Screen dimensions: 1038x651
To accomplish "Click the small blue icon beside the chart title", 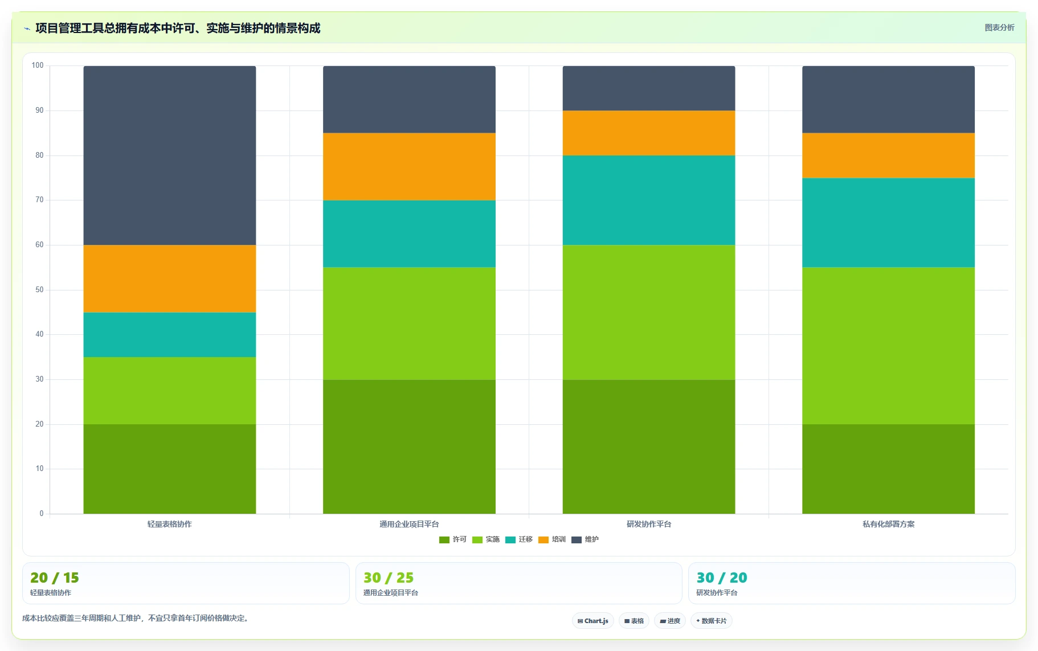I will [x=27, y=28].
